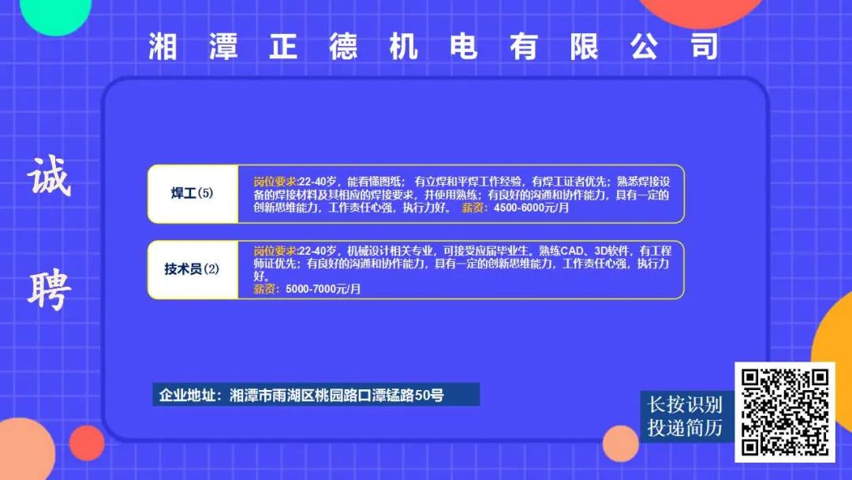The image size is (852, 480).
Task: Click the company title 湘潭正德机电有限公司
Action: coord(434,47)
